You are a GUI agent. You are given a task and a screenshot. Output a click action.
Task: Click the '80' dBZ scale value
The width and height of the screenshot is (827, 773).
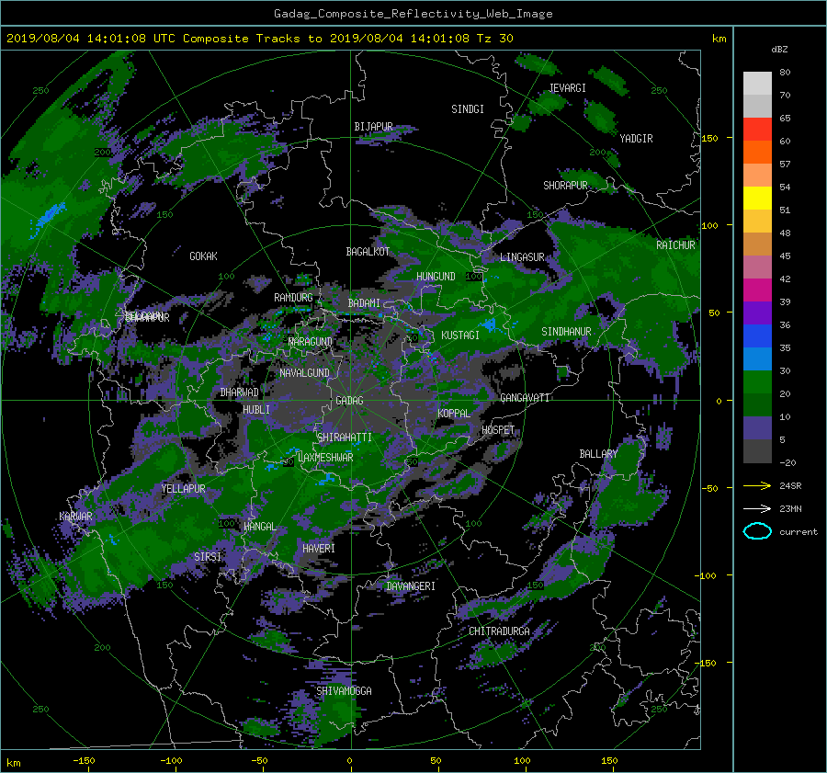(x=785, y=73)
